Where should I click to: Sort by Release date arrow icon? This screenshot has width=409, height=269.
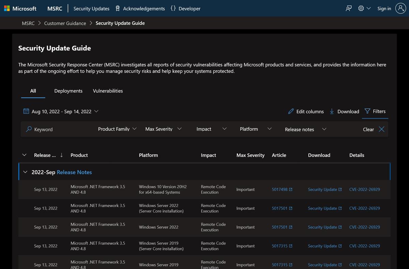coord(61,155)
